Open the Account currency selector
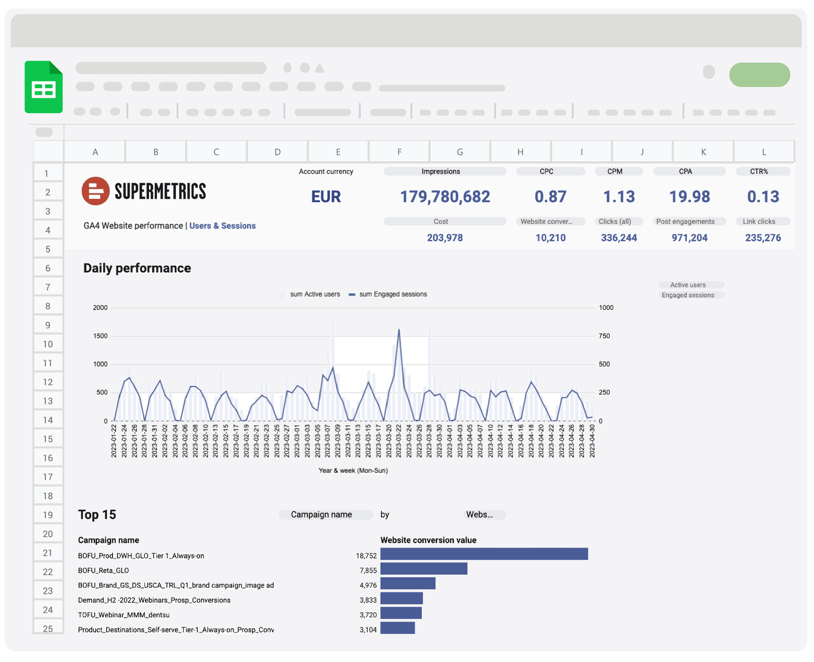814x662 pixels. [326, 171]
